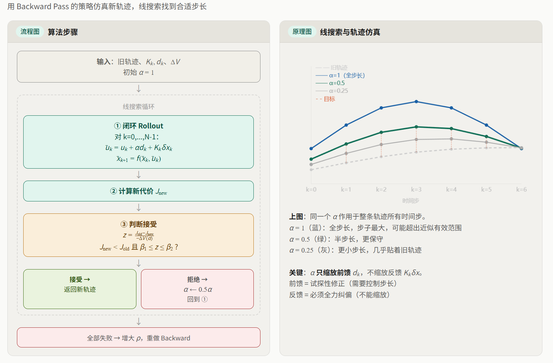The image size is (553, 363).
Task: Click the blue curve's peak point at k=3
Action: pyautogui.click(x=416, y=102)
